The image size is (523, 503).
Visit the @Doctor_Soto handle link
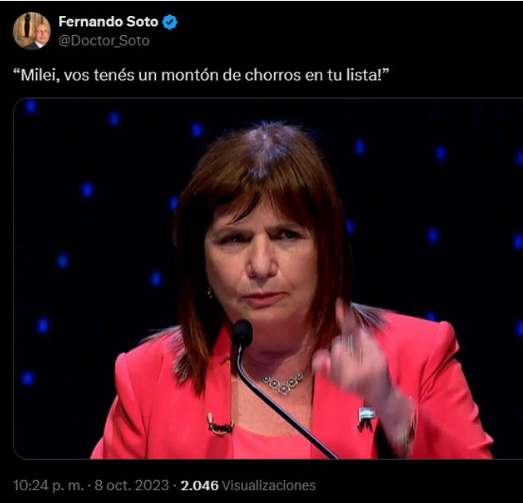(x=104, y=41)
